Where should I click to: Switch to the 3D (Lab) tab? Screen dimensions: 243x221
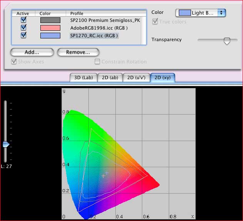(x=83, y=77)
